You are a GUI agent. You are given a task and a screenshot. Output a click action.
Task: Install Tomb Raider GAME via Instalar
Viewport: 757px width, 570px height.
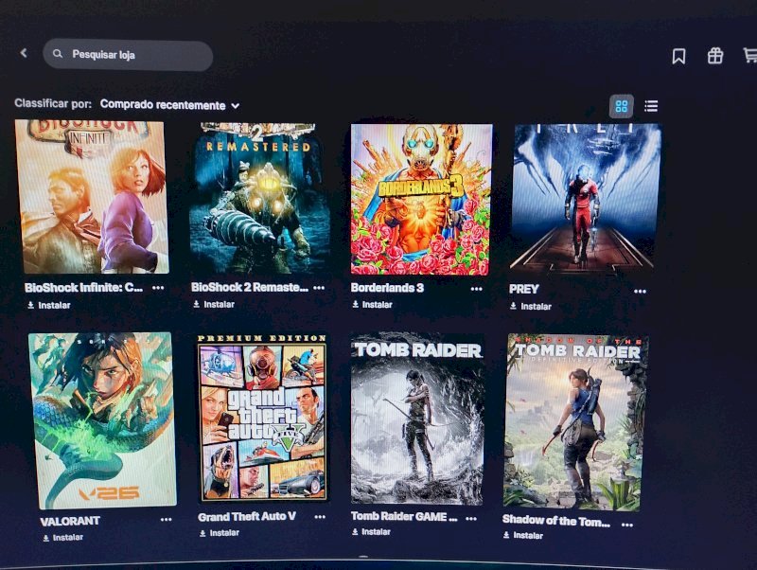(371, 532)
